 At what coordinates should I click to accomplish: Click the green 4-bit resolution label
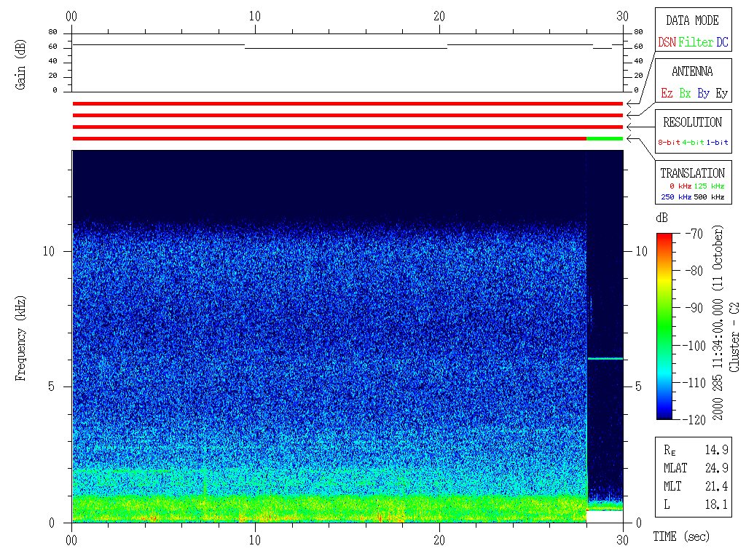click(x=694, y=143)
